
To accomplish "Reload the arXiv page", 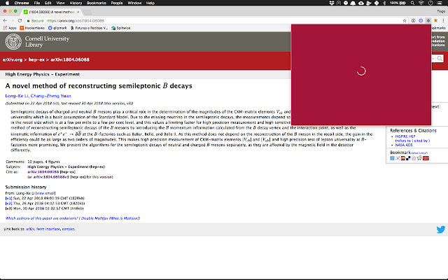I will 20,20.
